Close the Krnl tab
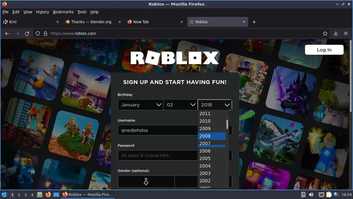 58,22
